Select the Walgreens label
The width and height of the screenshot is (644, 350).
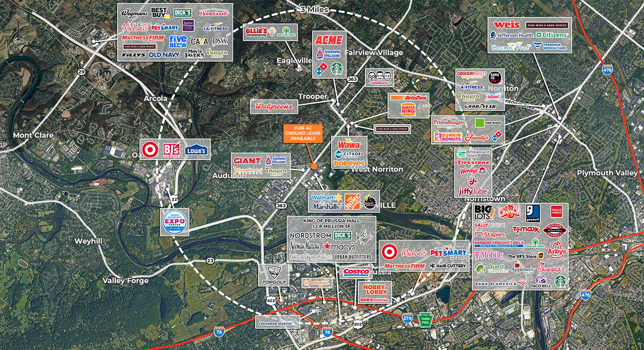(274, 106)
